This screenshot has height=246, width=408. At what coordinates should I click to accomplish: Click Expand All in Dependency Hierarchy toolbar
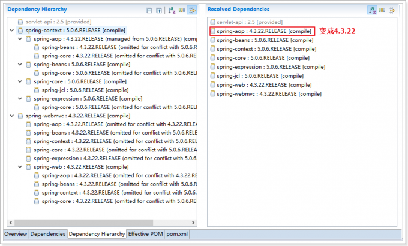click(x=159, y=11)
